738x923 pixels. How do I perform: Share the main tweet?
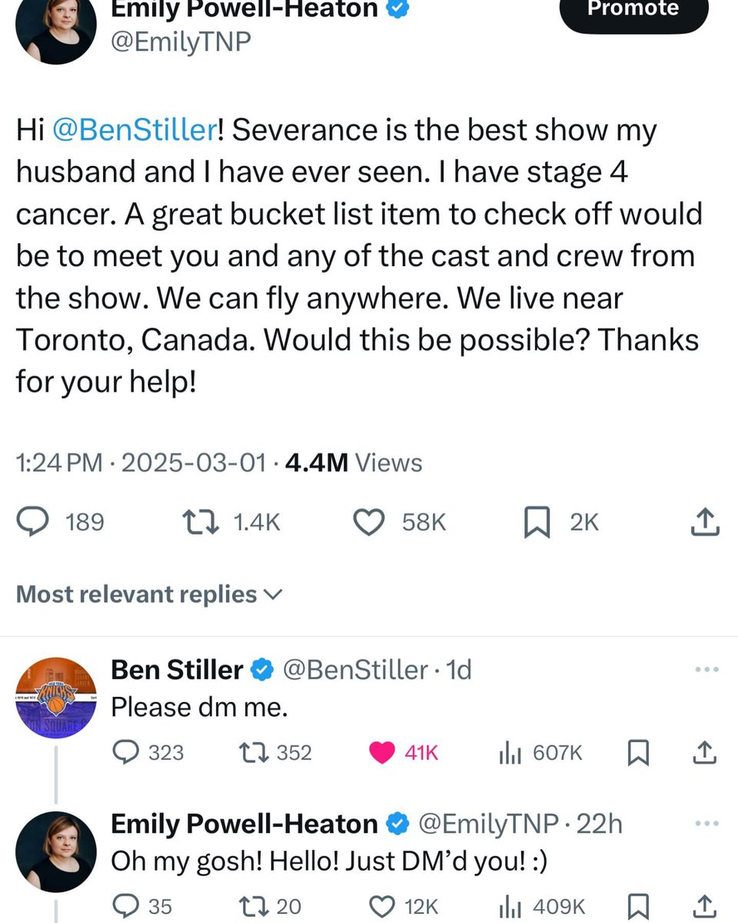(706, 523)
